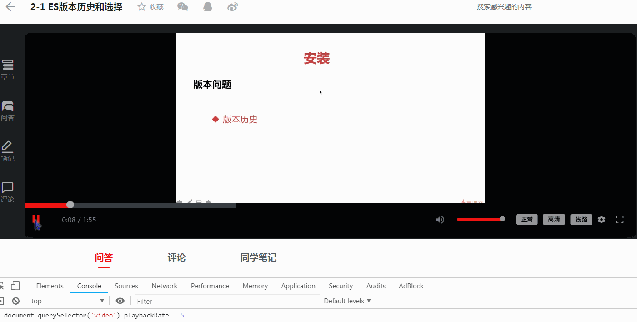
Task: Expand the Default levels dropdown
Action: (x=347, y=301)
